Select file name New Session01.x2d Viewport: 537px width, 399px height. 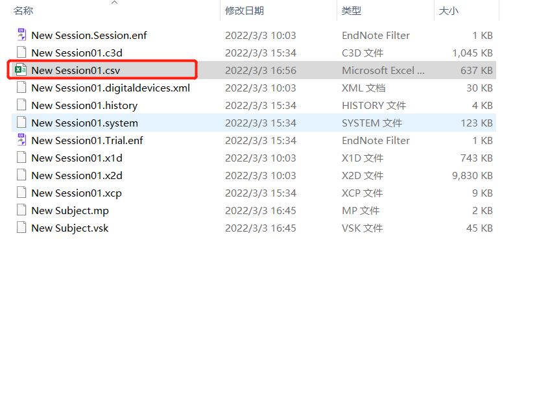pos(77,175)
